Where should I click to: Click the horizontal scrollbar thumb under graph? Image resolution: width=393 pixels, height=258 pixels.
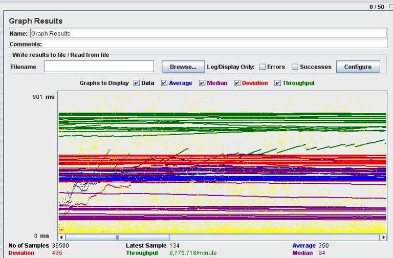(x=118, y=238)
